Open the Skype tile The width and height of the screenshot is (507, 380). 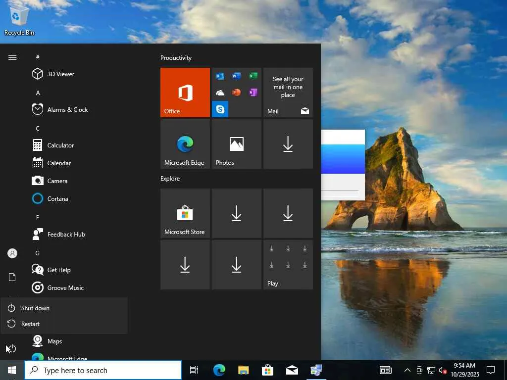click(x=220, y=109)
